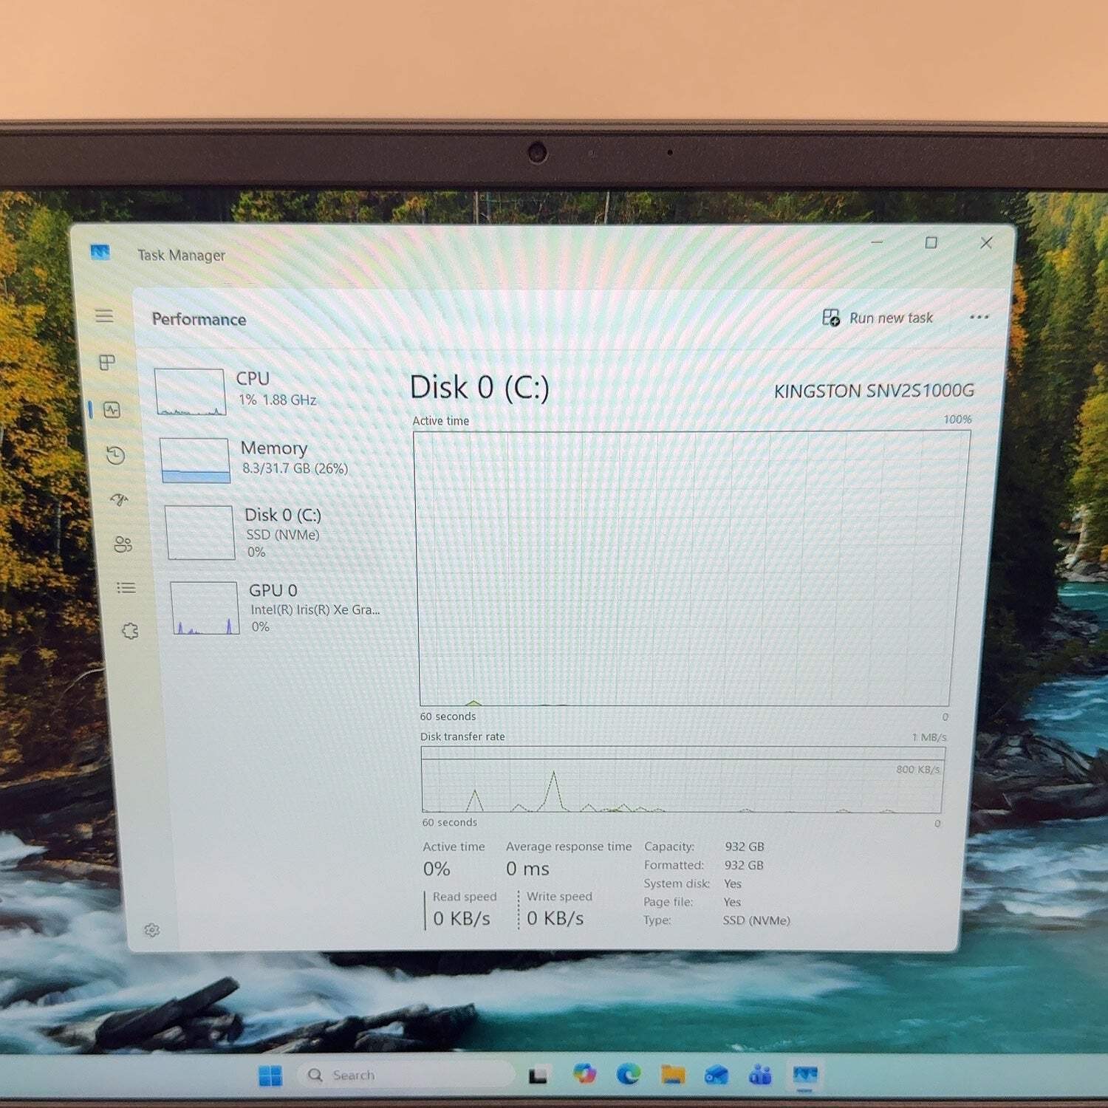Open the three-dot more options menu
The image size is (1108, 1108).
pos(979,317)
